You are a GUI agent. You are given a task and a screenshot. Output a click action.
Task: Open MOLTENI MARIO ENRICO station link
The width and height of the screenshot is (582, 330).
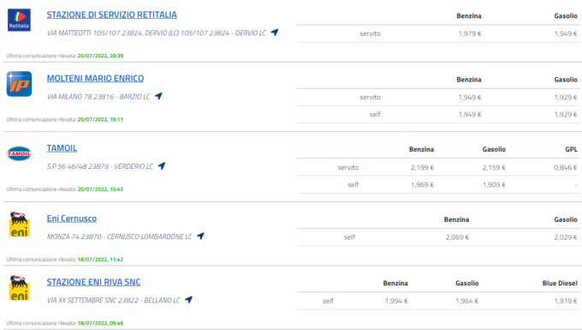click(x=95, y=78)
